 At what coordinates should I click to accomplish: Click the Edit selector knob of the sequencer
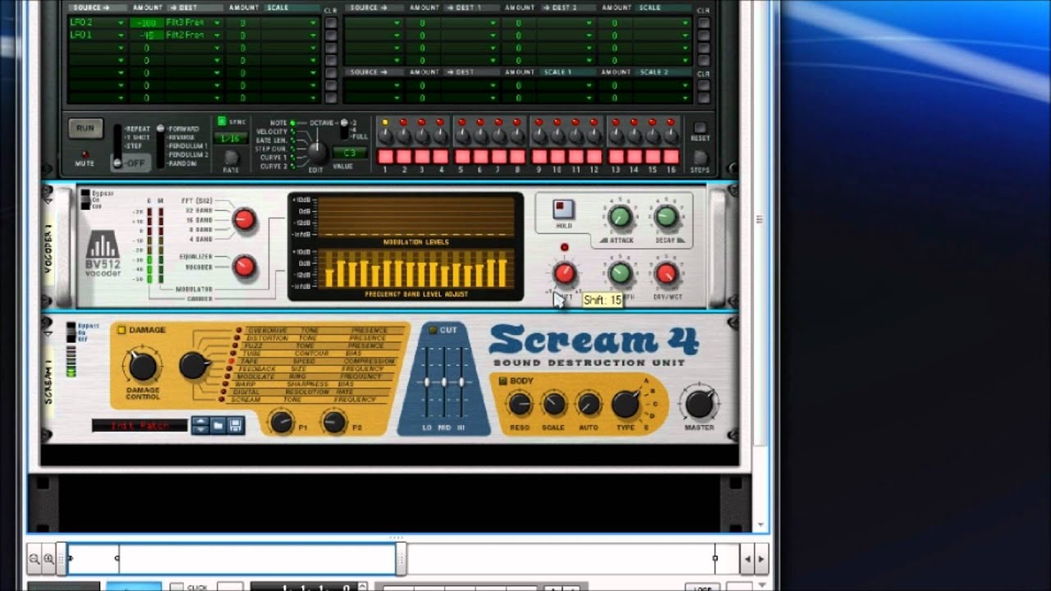[317, 153]
